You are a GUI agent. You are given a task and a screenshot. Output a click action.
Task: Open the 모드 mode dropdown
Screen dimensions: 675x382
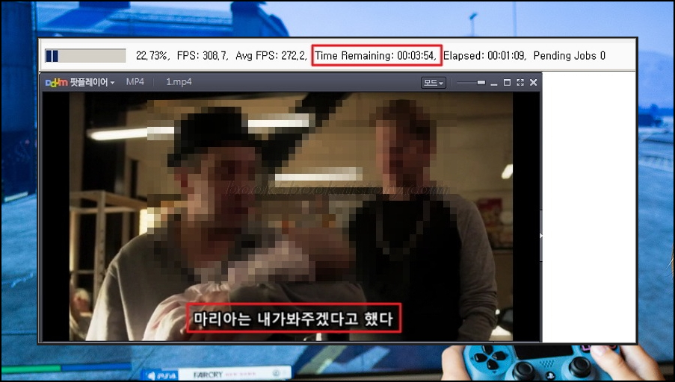[x=433, y=83]
